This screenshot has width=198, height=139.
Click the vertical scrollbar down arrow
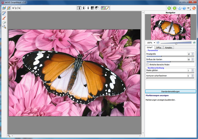pyautogui.click(x=143, y=133)
